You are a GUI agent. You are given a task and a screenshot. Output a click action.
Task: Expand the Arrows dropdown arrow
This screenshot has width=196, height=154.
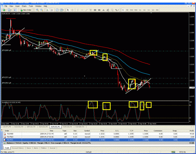click(118, 10)
